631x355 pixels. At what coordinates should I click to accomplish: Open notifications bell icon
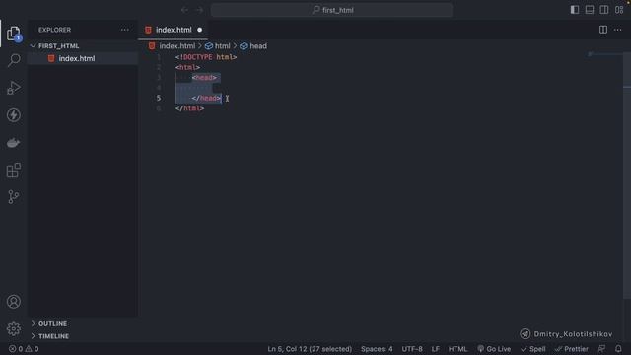tap(618, 349)
